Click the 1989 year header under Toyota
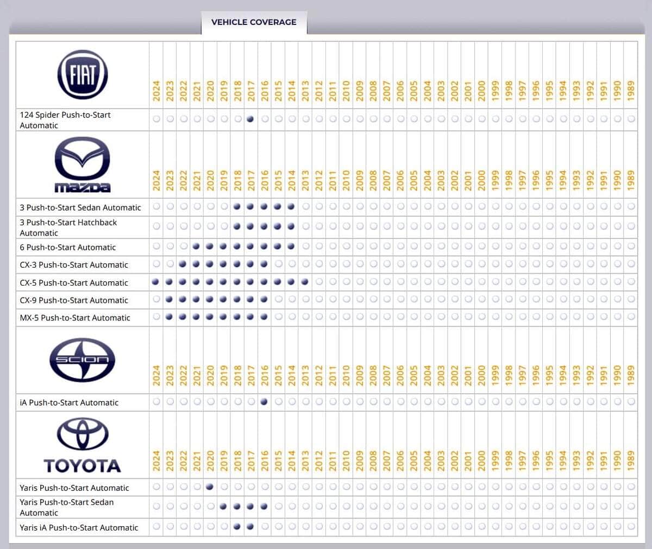This screenshot has height=549, width=652. point(631,460)
